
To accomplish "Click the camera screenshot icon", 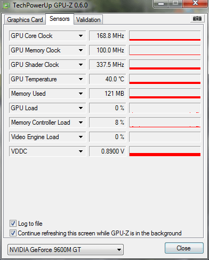I will point(197,19).
